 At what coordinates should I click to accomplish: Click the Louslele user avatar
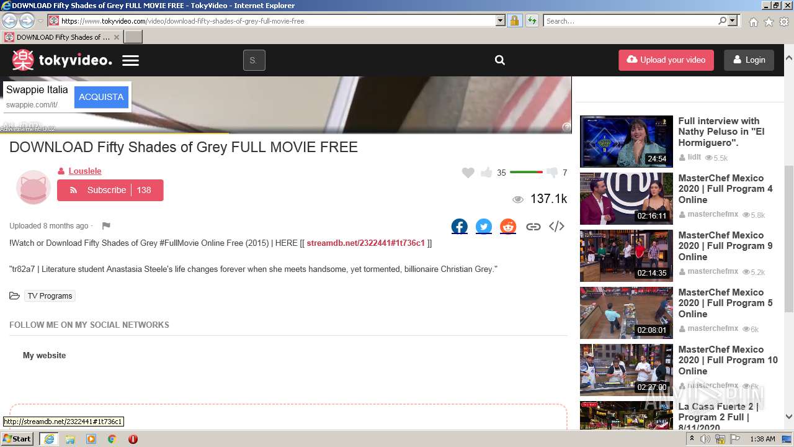pyautogui.click(x=33, y=187)
